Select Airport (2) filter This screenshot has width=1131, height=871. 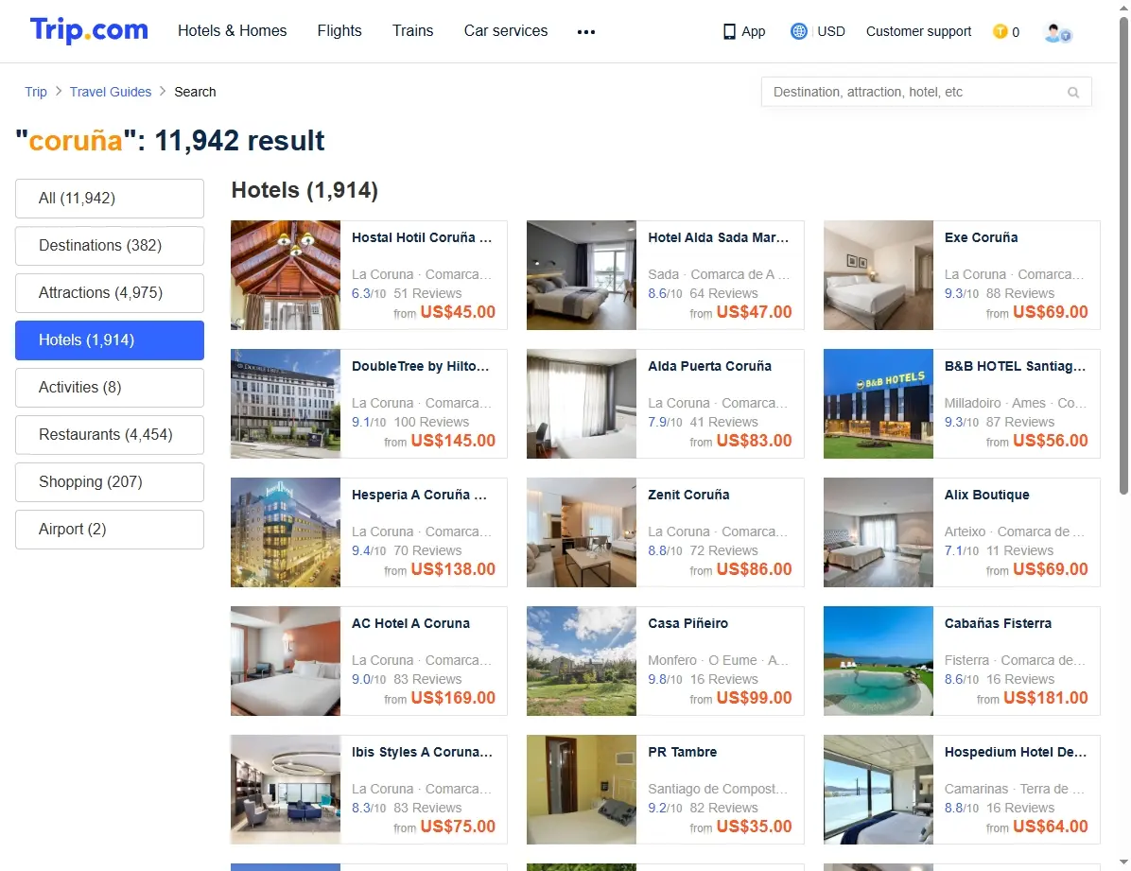110,529
